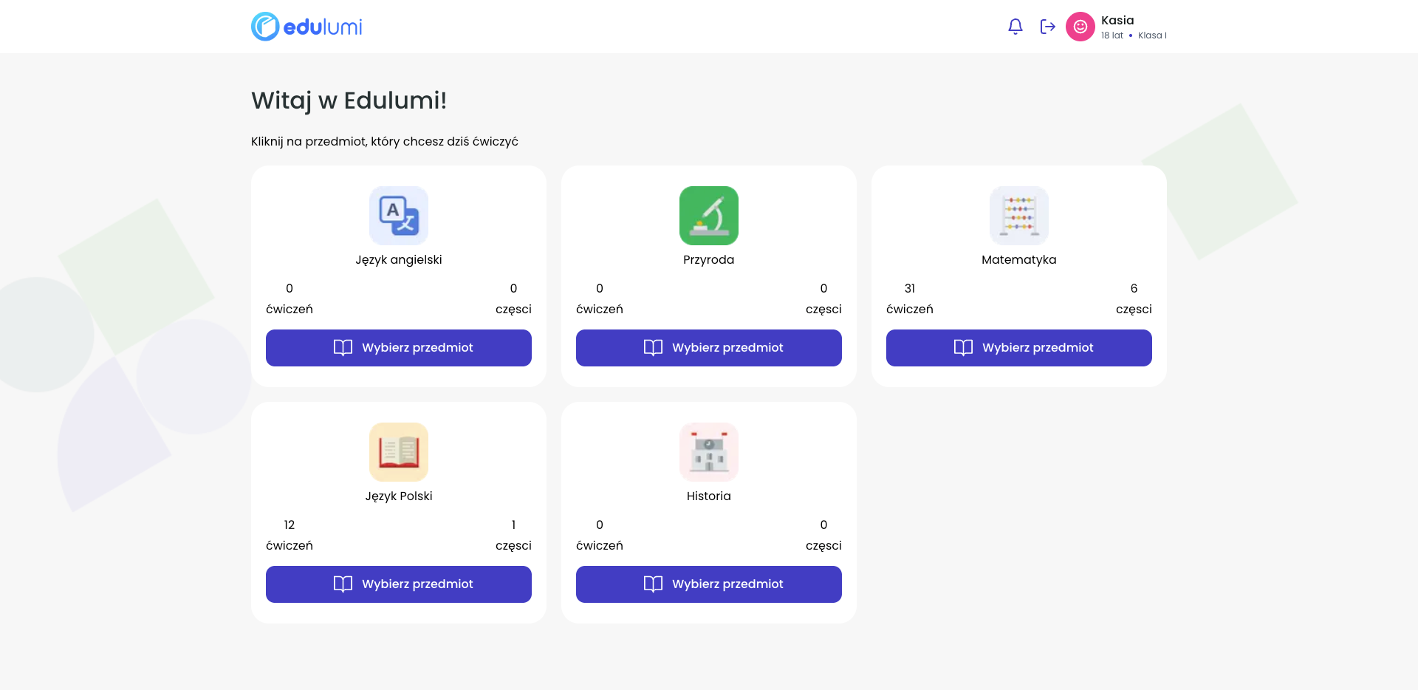Click the Matematyka abacus icon
The height and width of the screenshot is (690, 1418).
click(x=1019, y=216)
